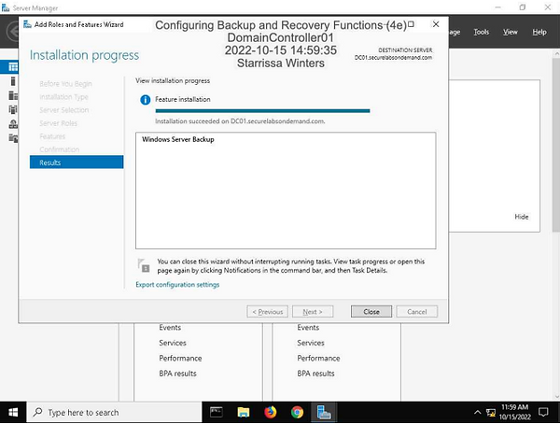The image size is (560, 424).
Task: Click the taskbar clock showing 11:59 AM
Action: 514,412
